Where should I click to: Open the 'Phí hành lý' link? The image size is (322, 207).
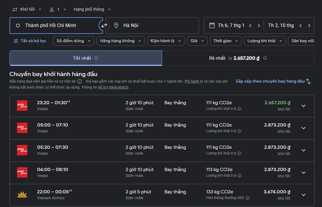click(x=194, y=81)
